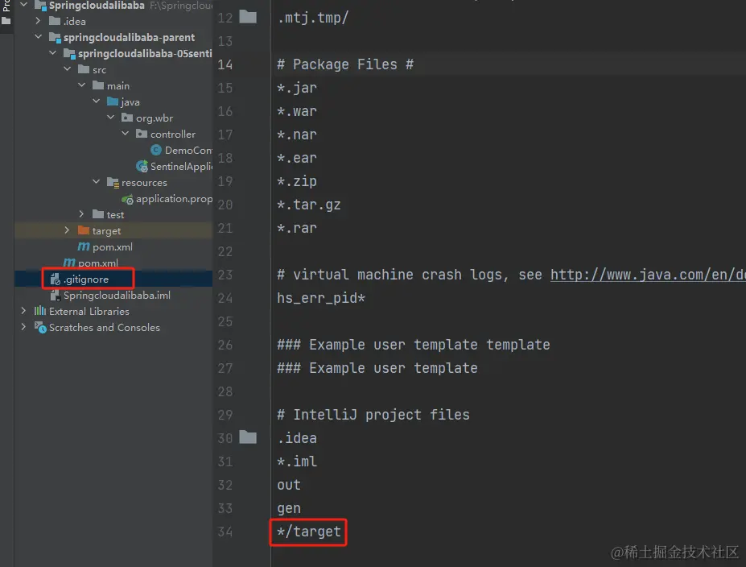
Task: Click the Scratches and Consoles icon
Action: [40, 328]
